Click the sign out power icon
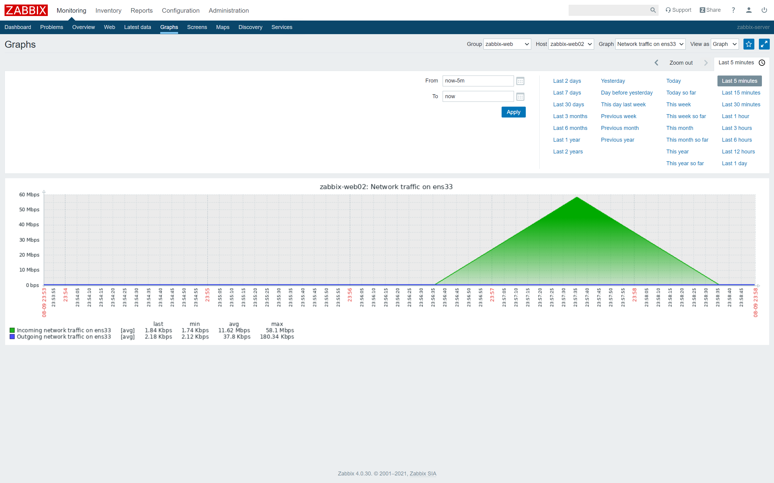The image size is (774, 483). (x=764, y=10)
